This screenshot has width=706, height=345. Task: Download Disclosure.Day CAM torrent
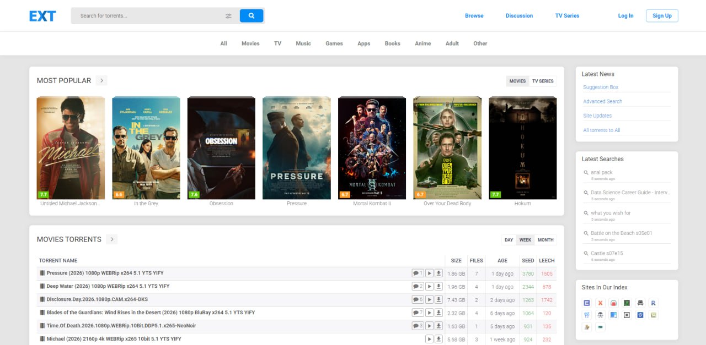pos(438,299)
